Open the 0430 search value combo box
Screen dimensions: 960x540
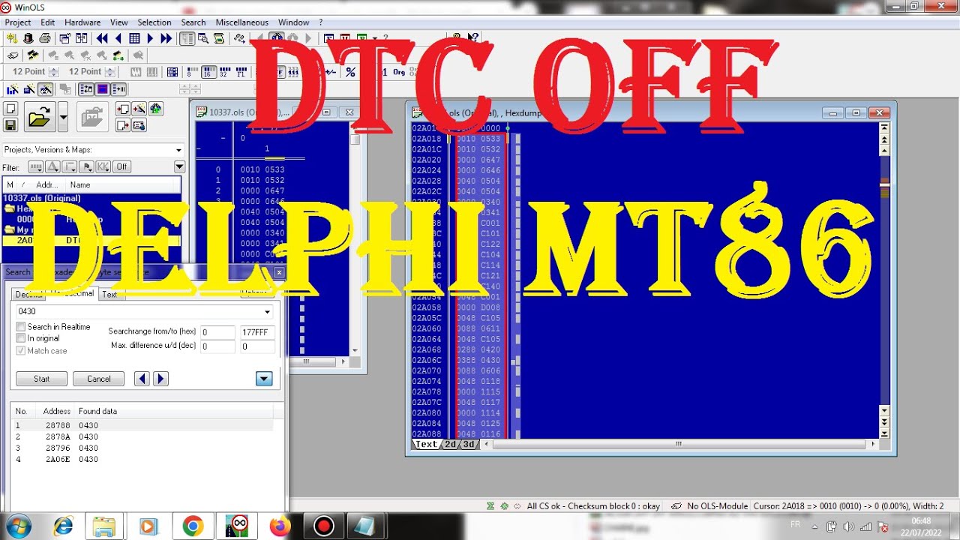[x=145, y=311]
